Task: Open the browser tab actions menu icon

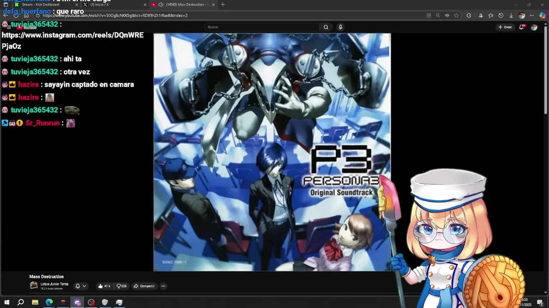Action: click(x=6, y=5)
